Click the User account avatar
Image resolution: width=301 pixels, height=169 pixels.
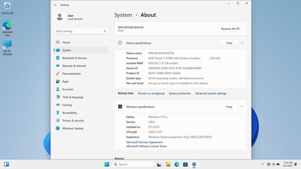[x=60, y=17]
